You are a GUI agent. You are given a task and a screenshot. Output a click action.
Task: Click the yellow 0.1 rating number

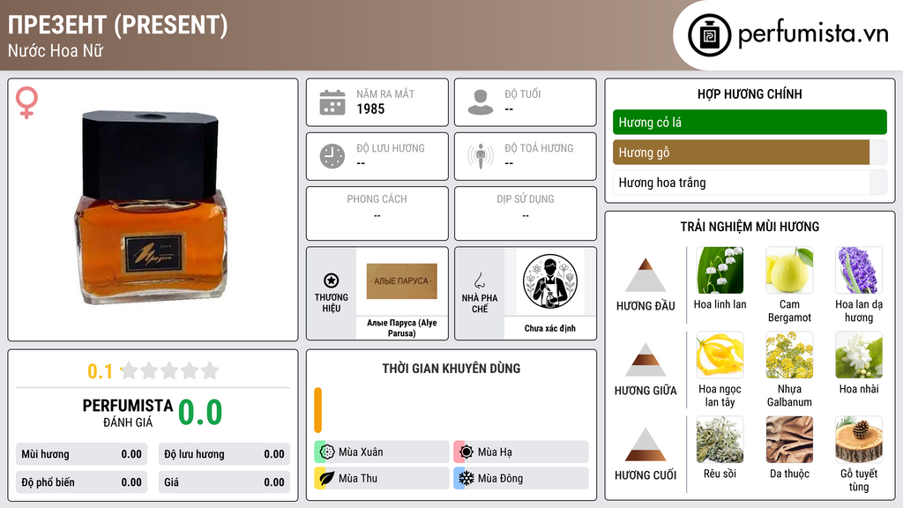(100, 371)
